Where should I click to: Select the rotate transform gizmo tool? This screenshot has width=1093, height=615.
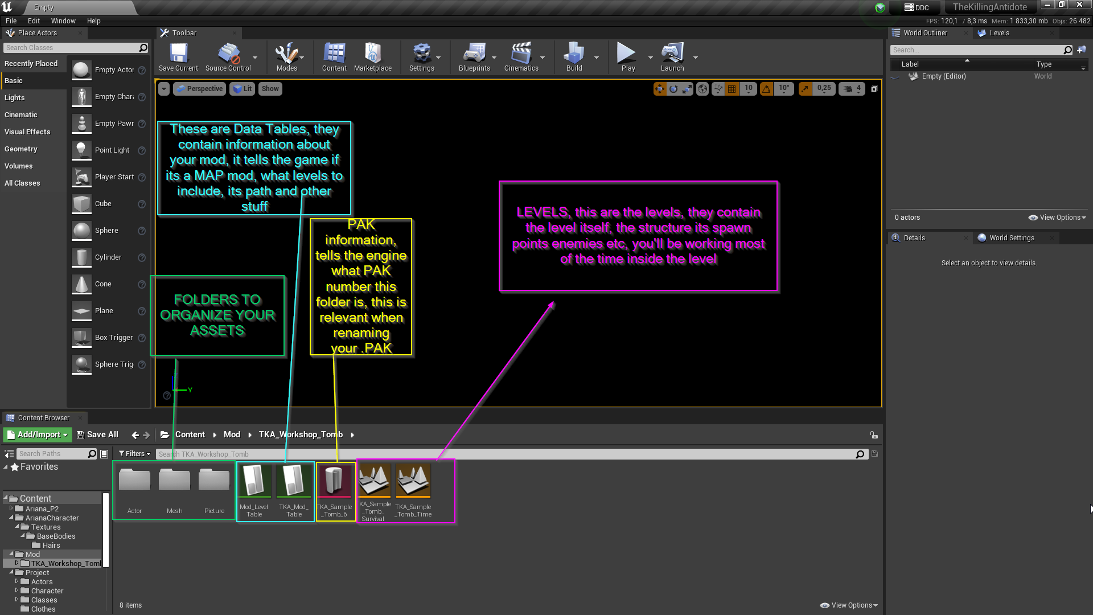pos(673,89)
